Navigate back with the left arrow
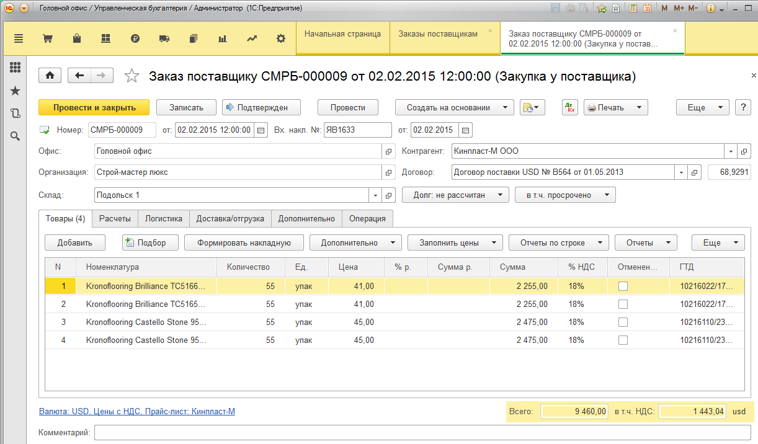Viewport: 758px width, 444px height. 79,75
